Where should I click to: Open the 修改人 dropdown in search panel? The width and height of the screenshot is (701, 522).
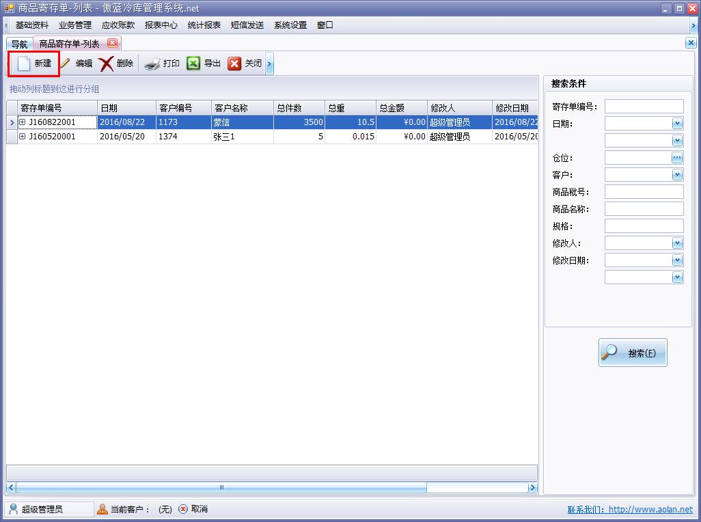click(677, 243)
